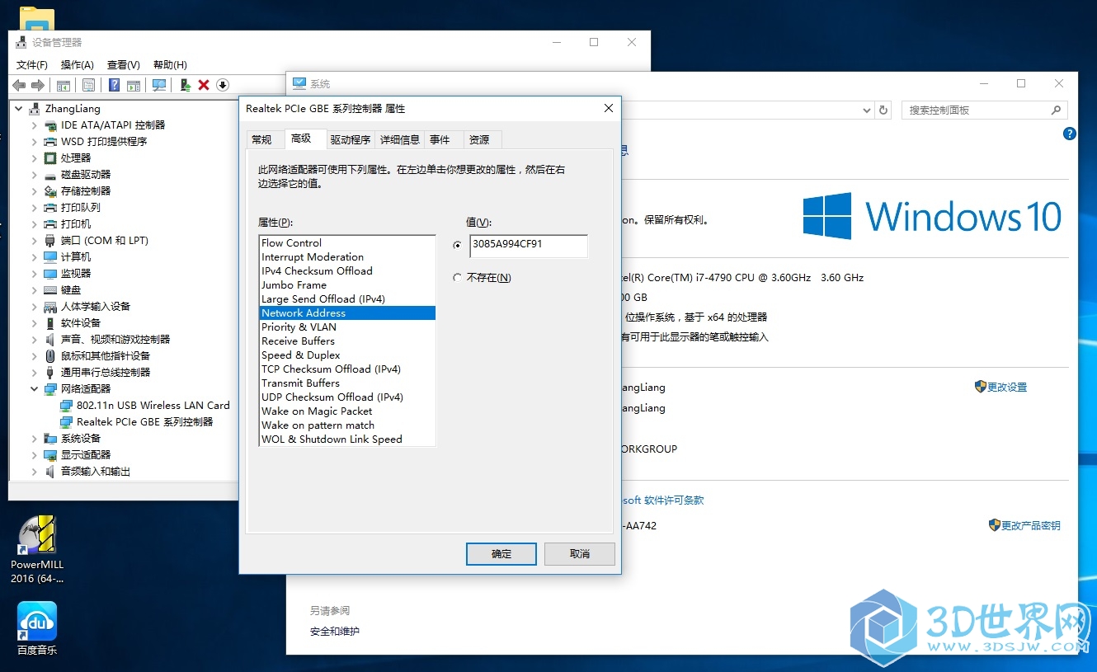Click update driver software toolbar icon

coord(186,85)
